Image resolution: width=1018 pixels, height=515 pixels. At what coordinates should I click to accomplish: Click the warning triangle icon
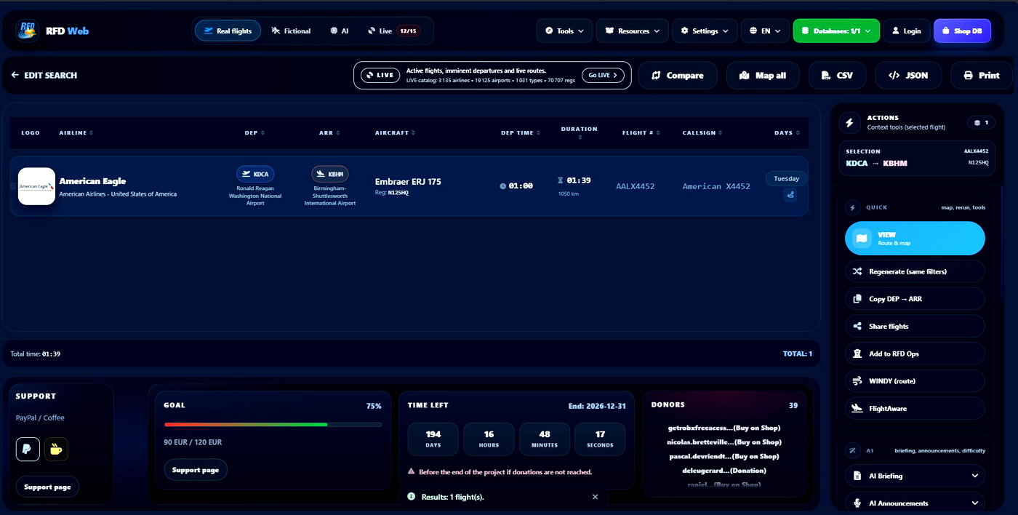[x=412, y=472]
